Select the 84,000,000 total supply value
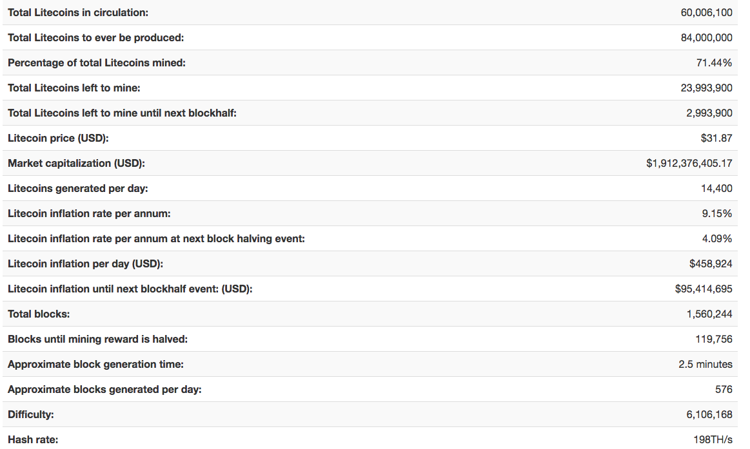 point(706,38)
